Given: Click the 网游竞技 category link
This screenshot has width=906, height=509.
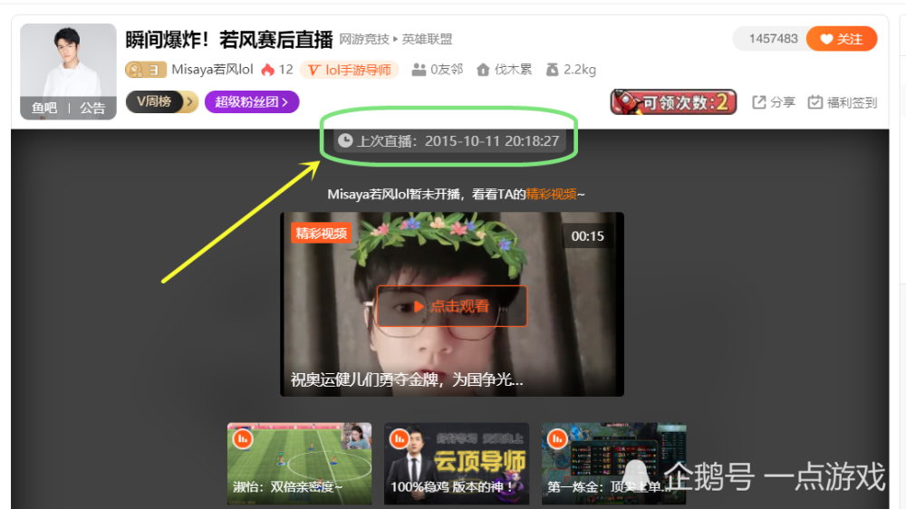Looking at the screenshot, I should pos(364,39).
